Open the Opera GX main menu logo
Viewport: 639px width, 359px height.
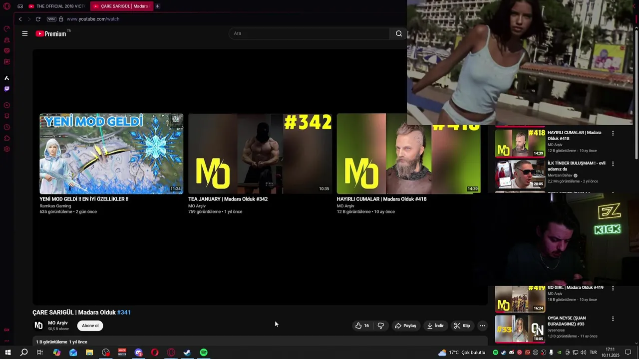pos(7,6)
